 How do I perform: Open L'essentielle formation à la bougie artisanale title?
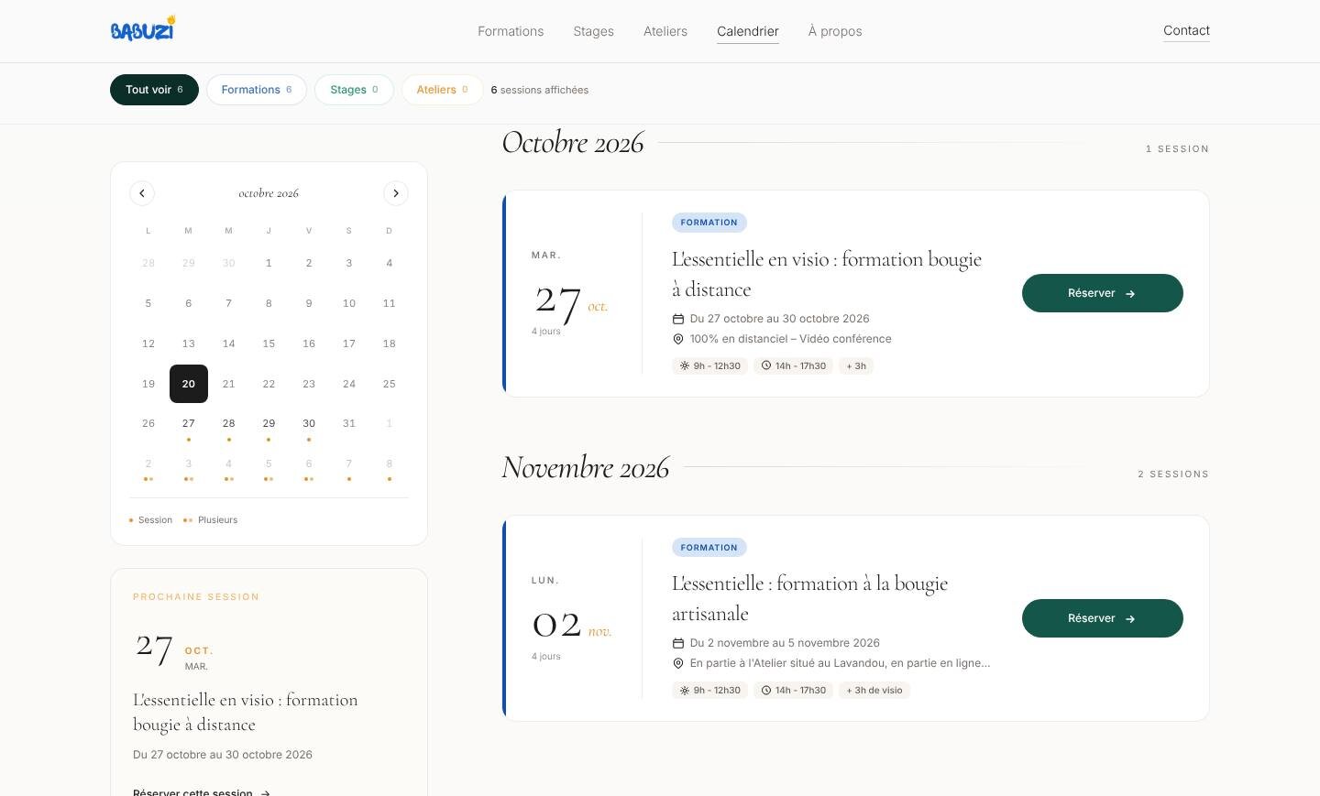click(x=810, y=598)
